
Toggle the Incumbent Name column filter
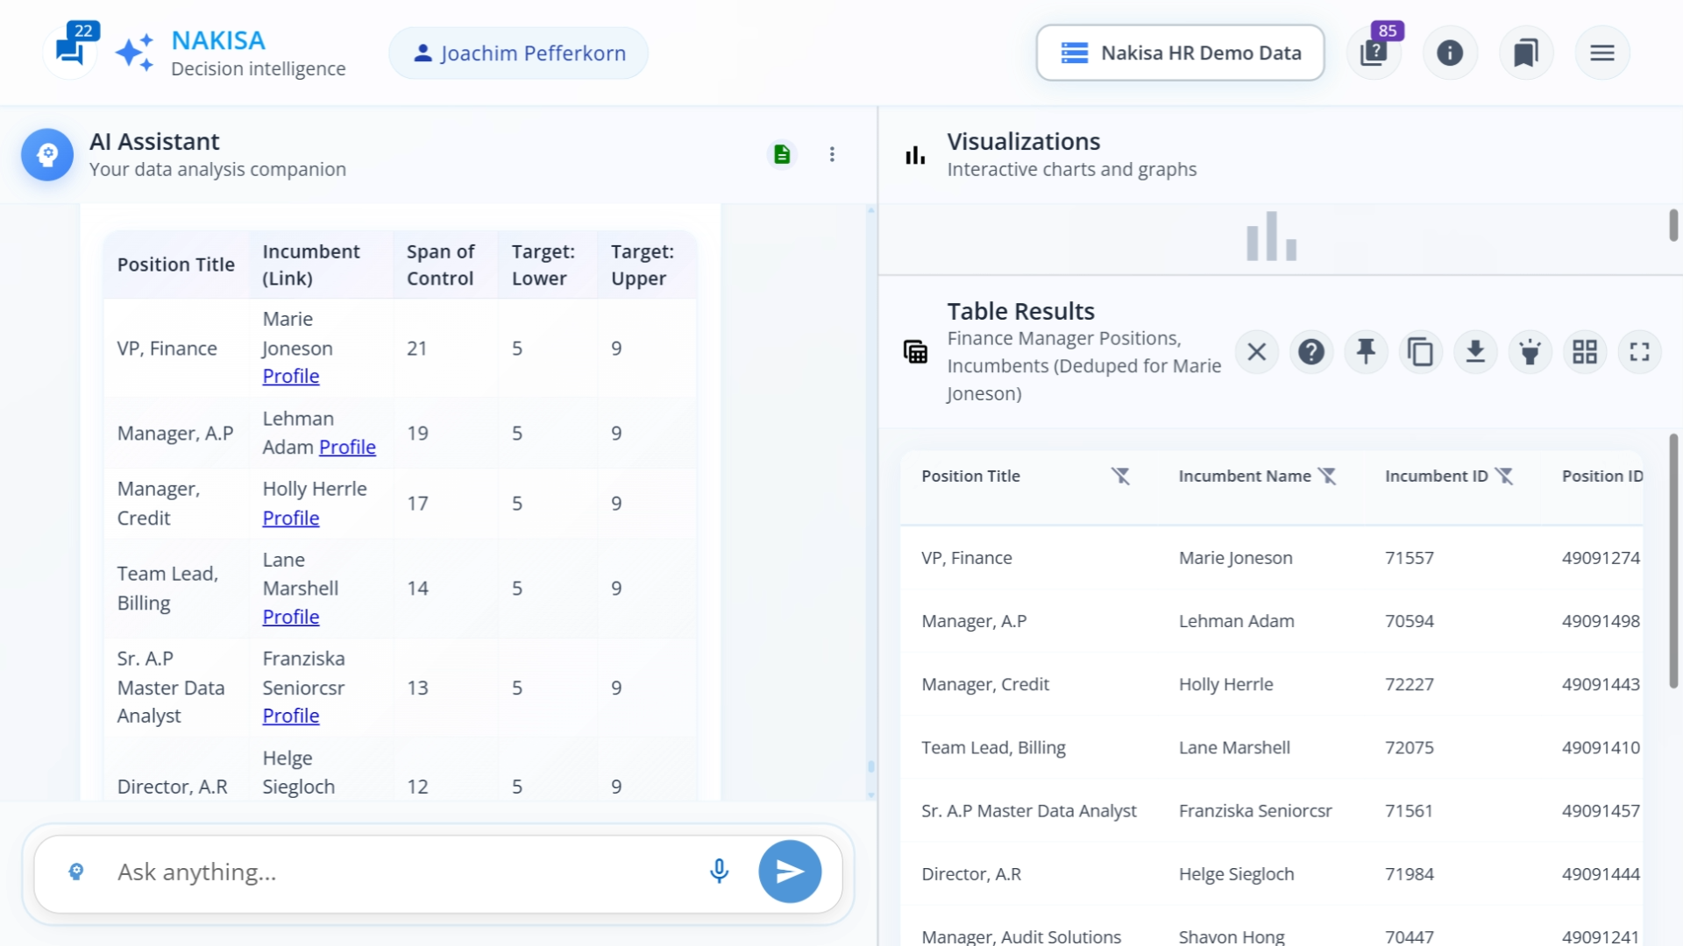tap(1329, 476)
